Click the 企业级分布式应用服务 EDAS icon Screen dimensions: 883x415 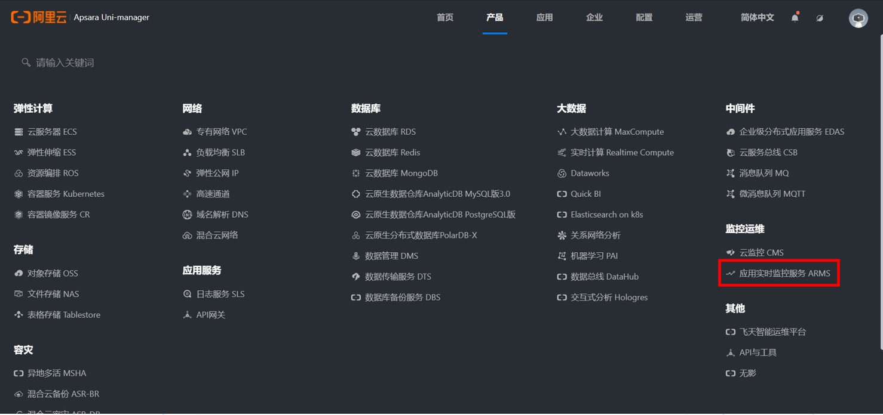(x=730, y=132)
